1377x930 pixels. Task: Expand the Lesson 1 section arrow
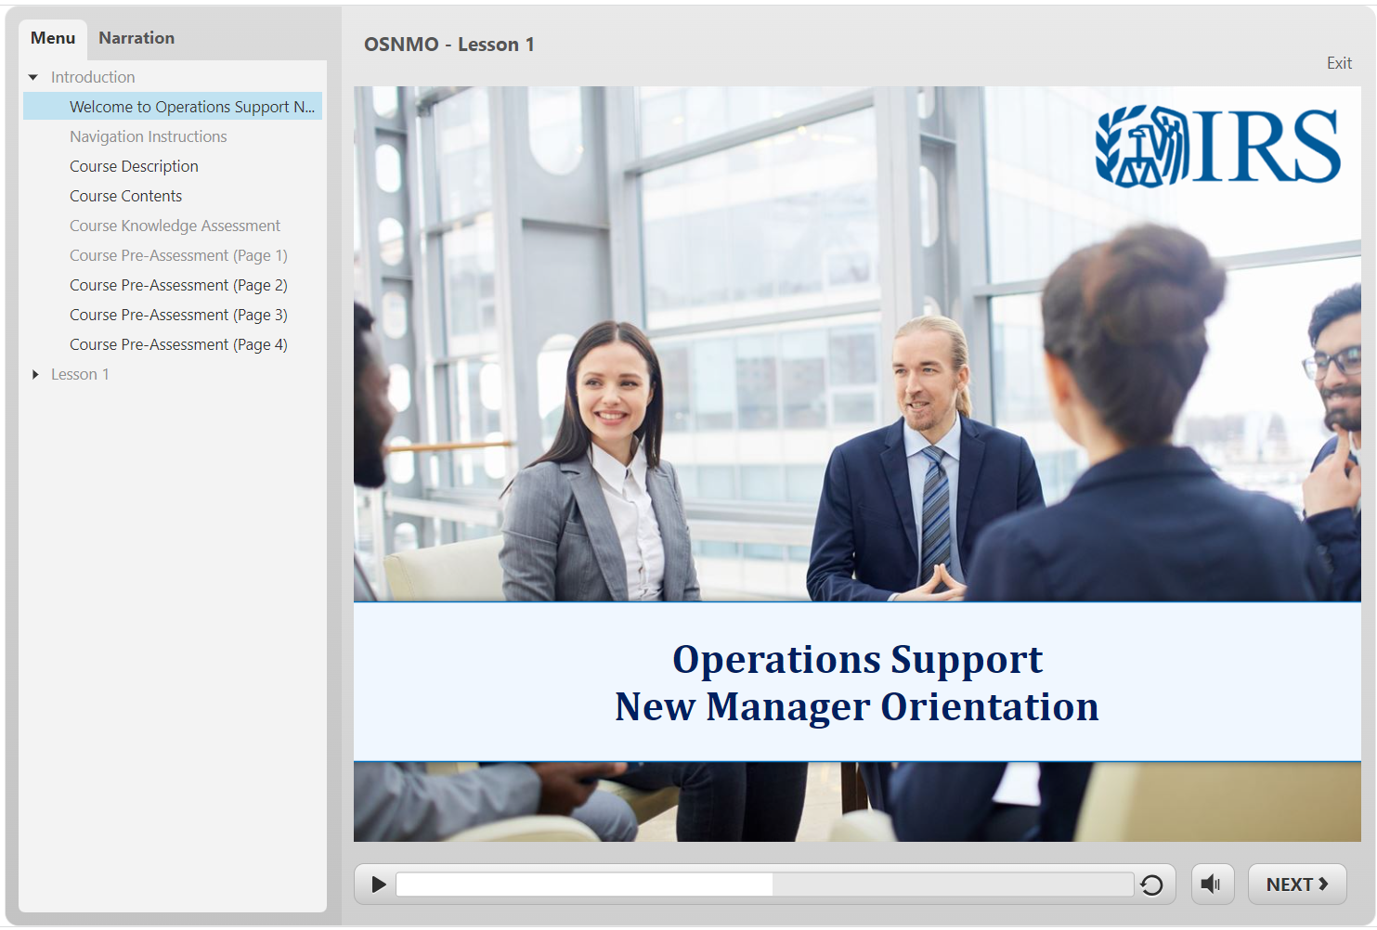pos(34,374)
